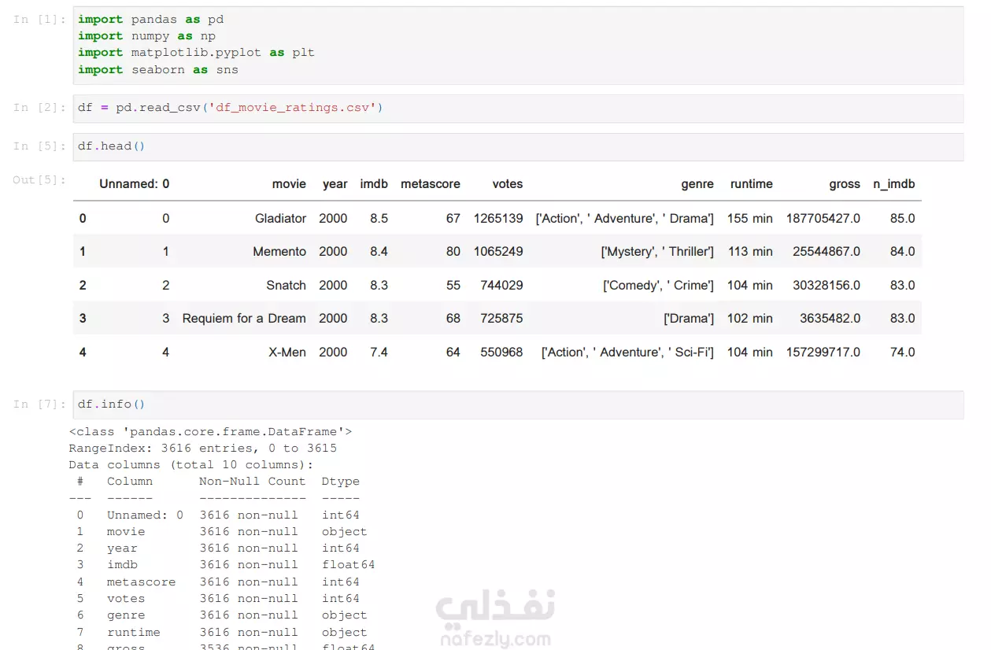Screen dimensions: 991x650
Task: Click the genre cell ['Comedy', ' Crime']
Action: pos(658,285)
